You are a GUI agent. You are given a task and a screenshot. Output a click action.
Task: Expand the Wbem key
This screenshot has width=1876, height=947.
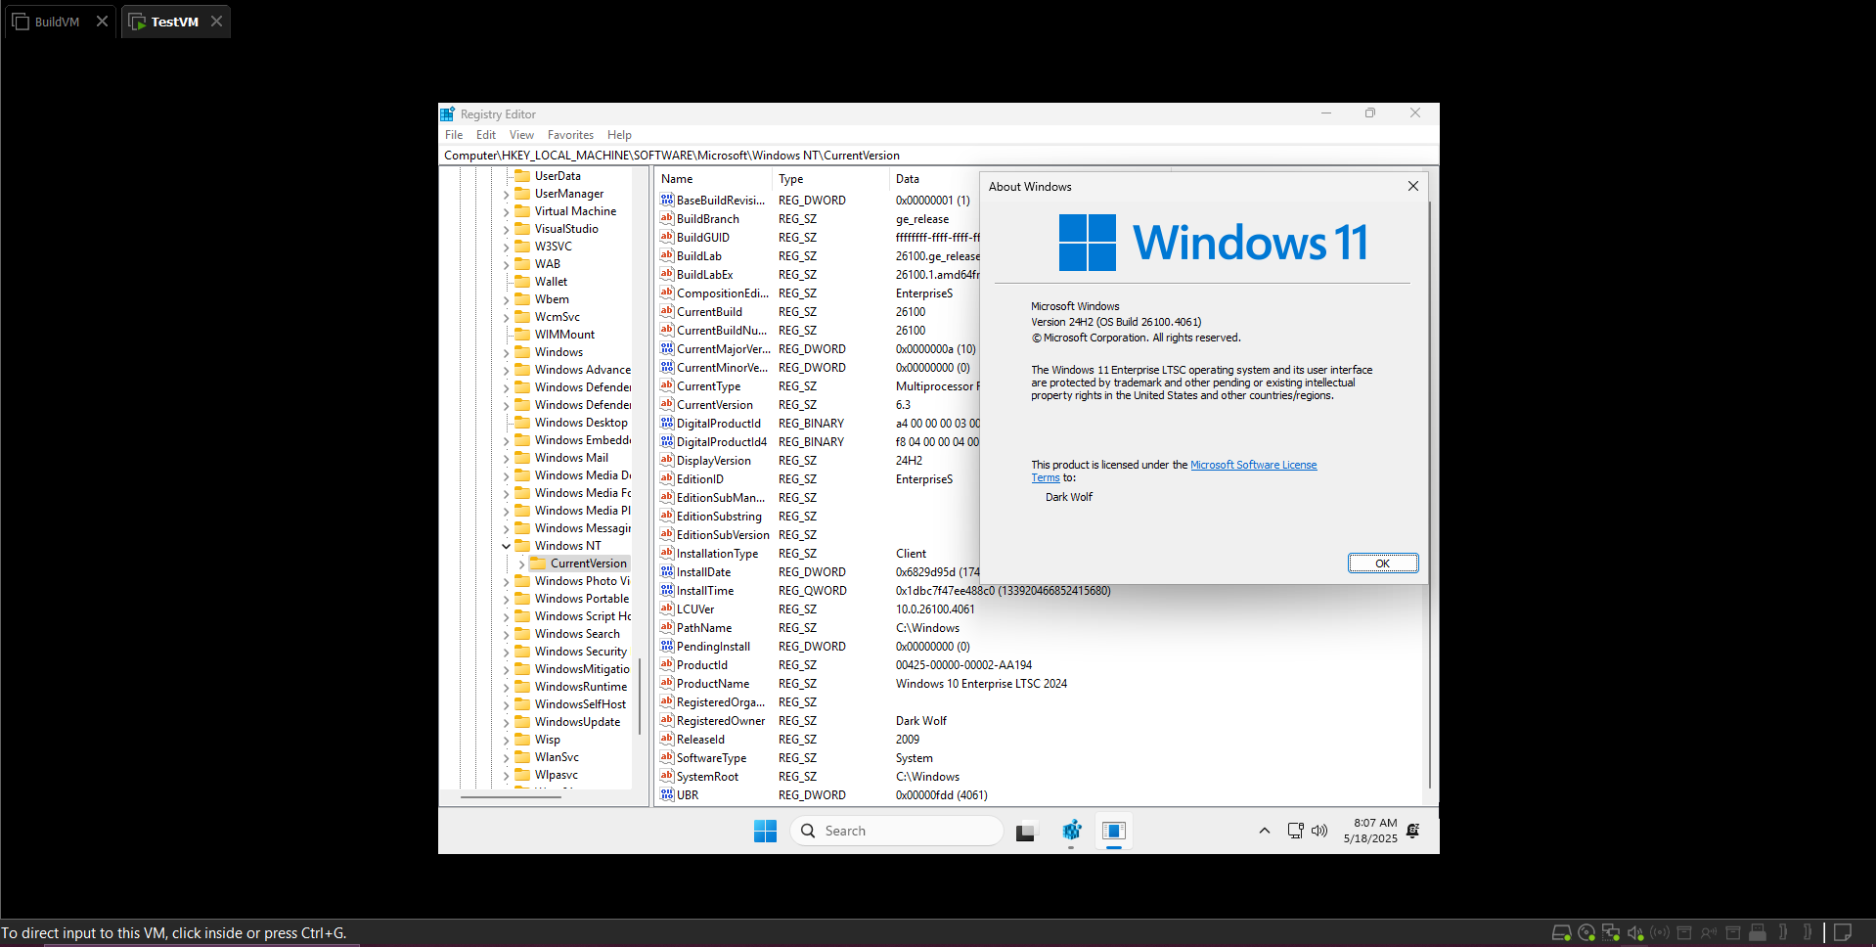(506, 299)
